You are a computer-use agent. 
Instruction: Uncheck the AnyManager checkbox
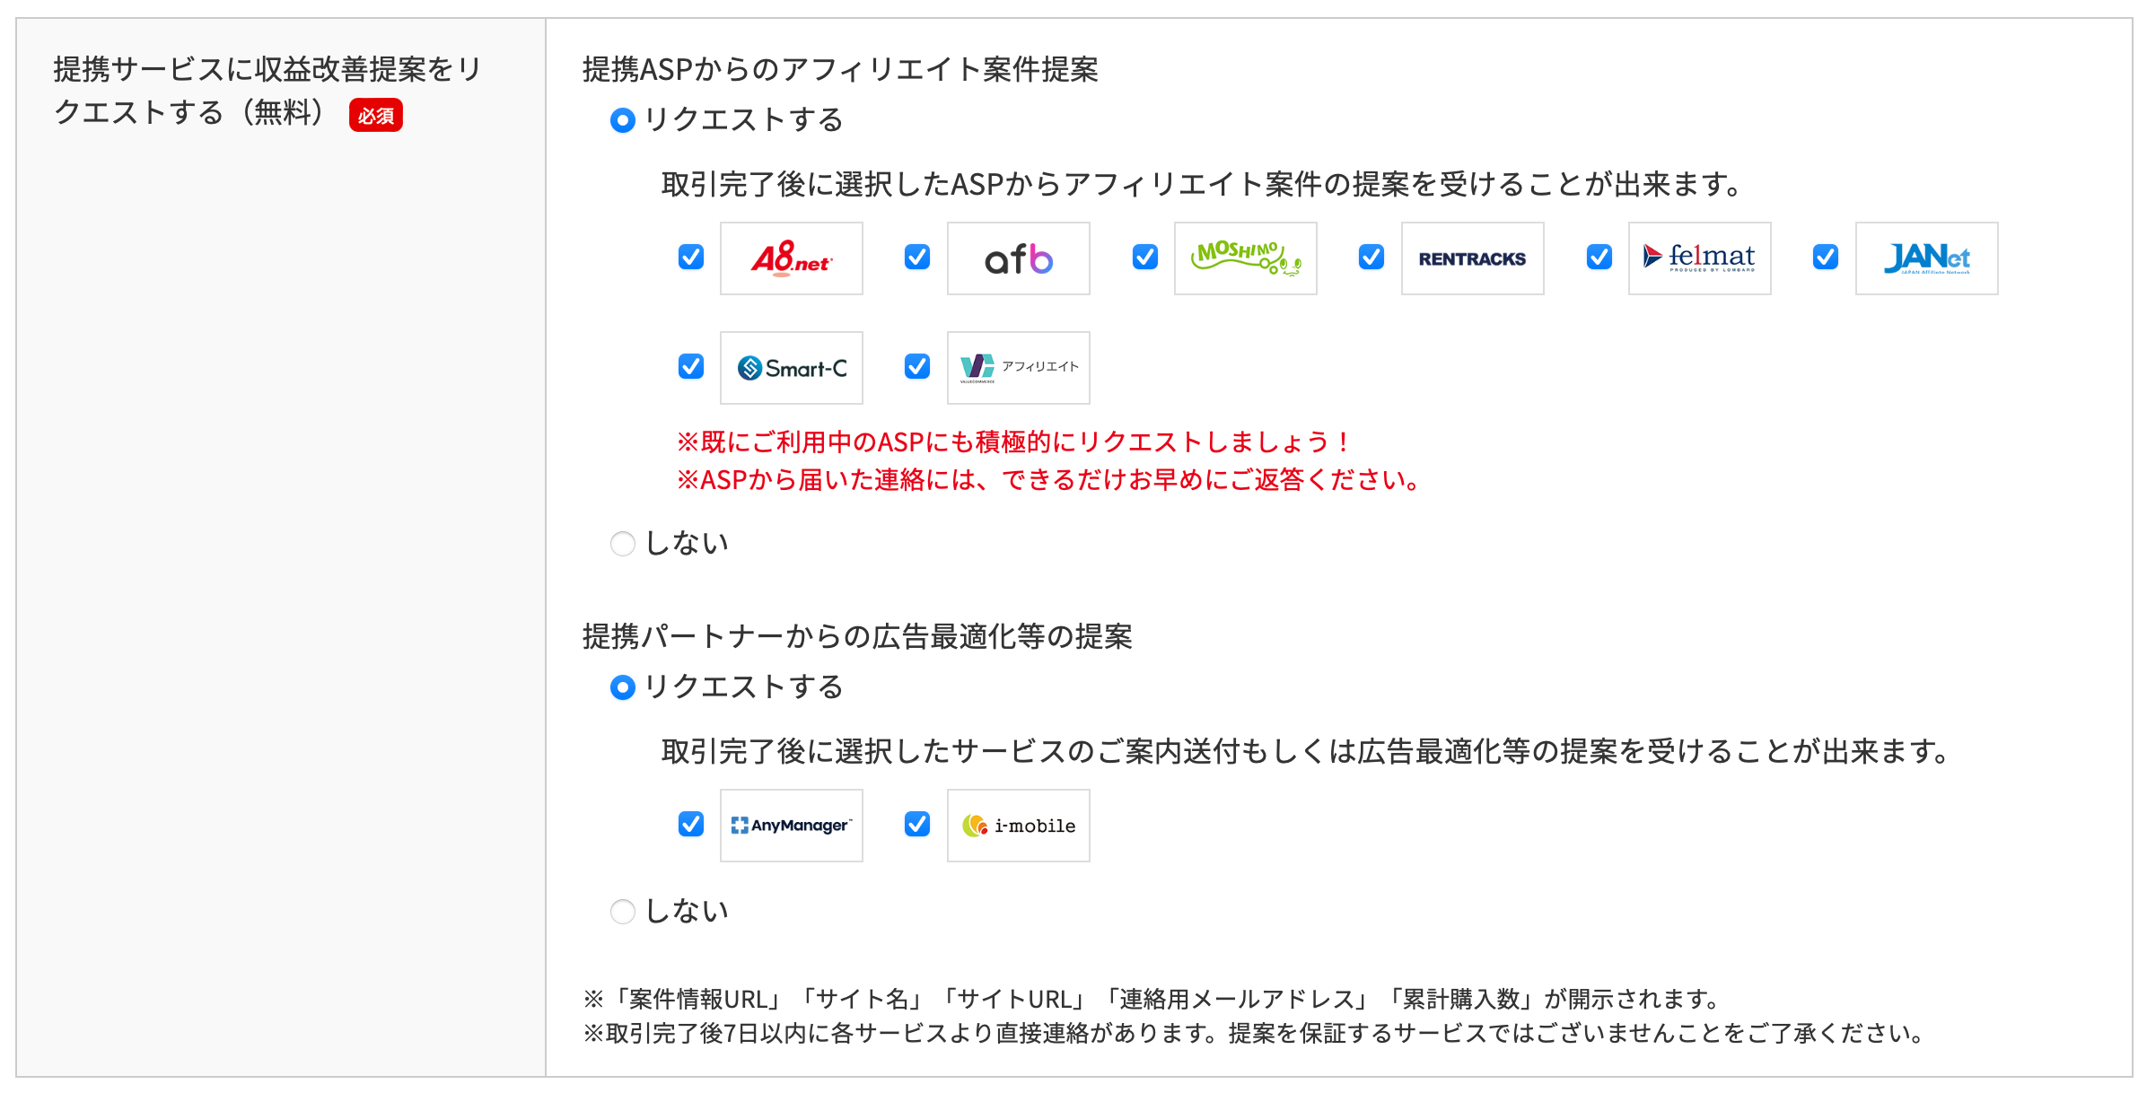click(x=690, y=826)
